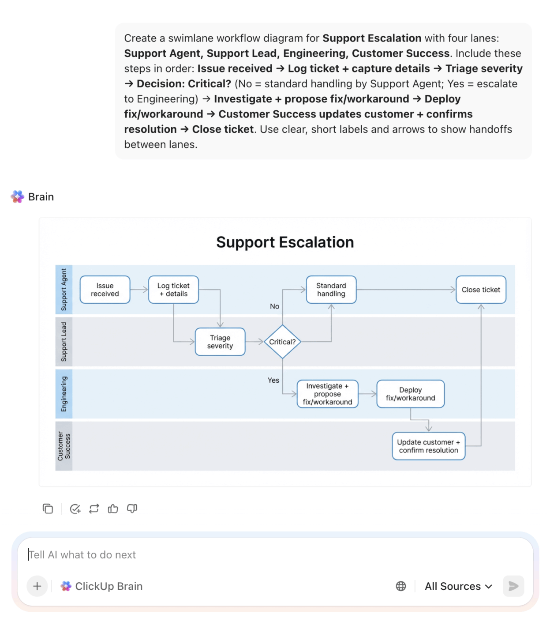Click the Critical? decision diamond
Viewport: 550px width, 618px height.
(283, 341)
